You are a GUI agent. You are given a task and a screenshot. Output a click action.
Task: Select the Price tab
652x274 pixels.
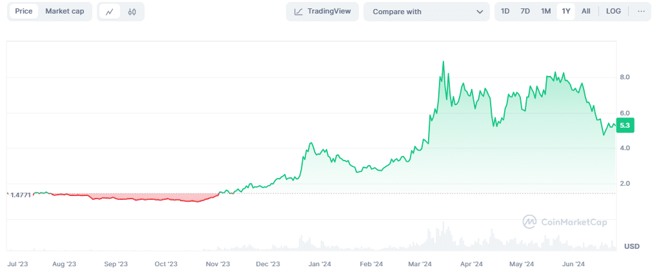(x=24, y=12)
